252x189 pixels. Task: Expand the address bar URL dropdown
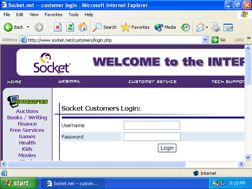205,40
